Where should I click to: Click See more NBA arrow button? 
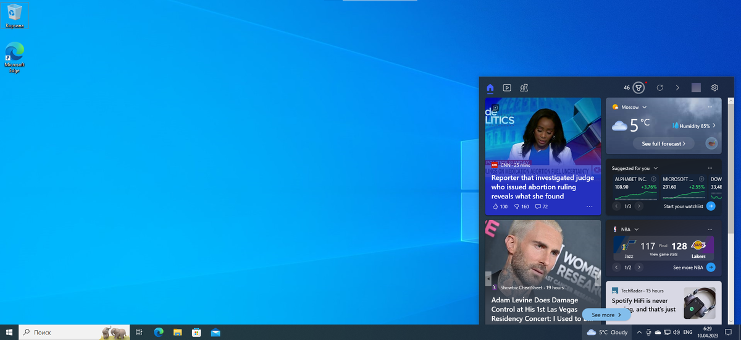[x=711, y=267]
